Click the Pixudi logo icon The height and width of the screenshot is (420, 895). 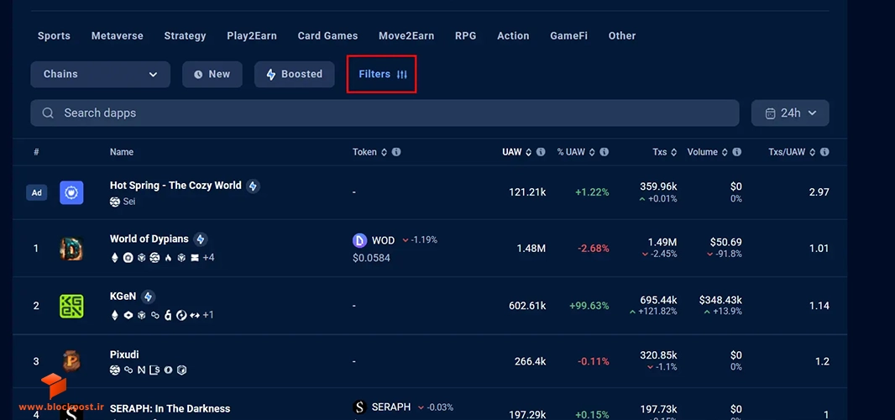(72, 361)
